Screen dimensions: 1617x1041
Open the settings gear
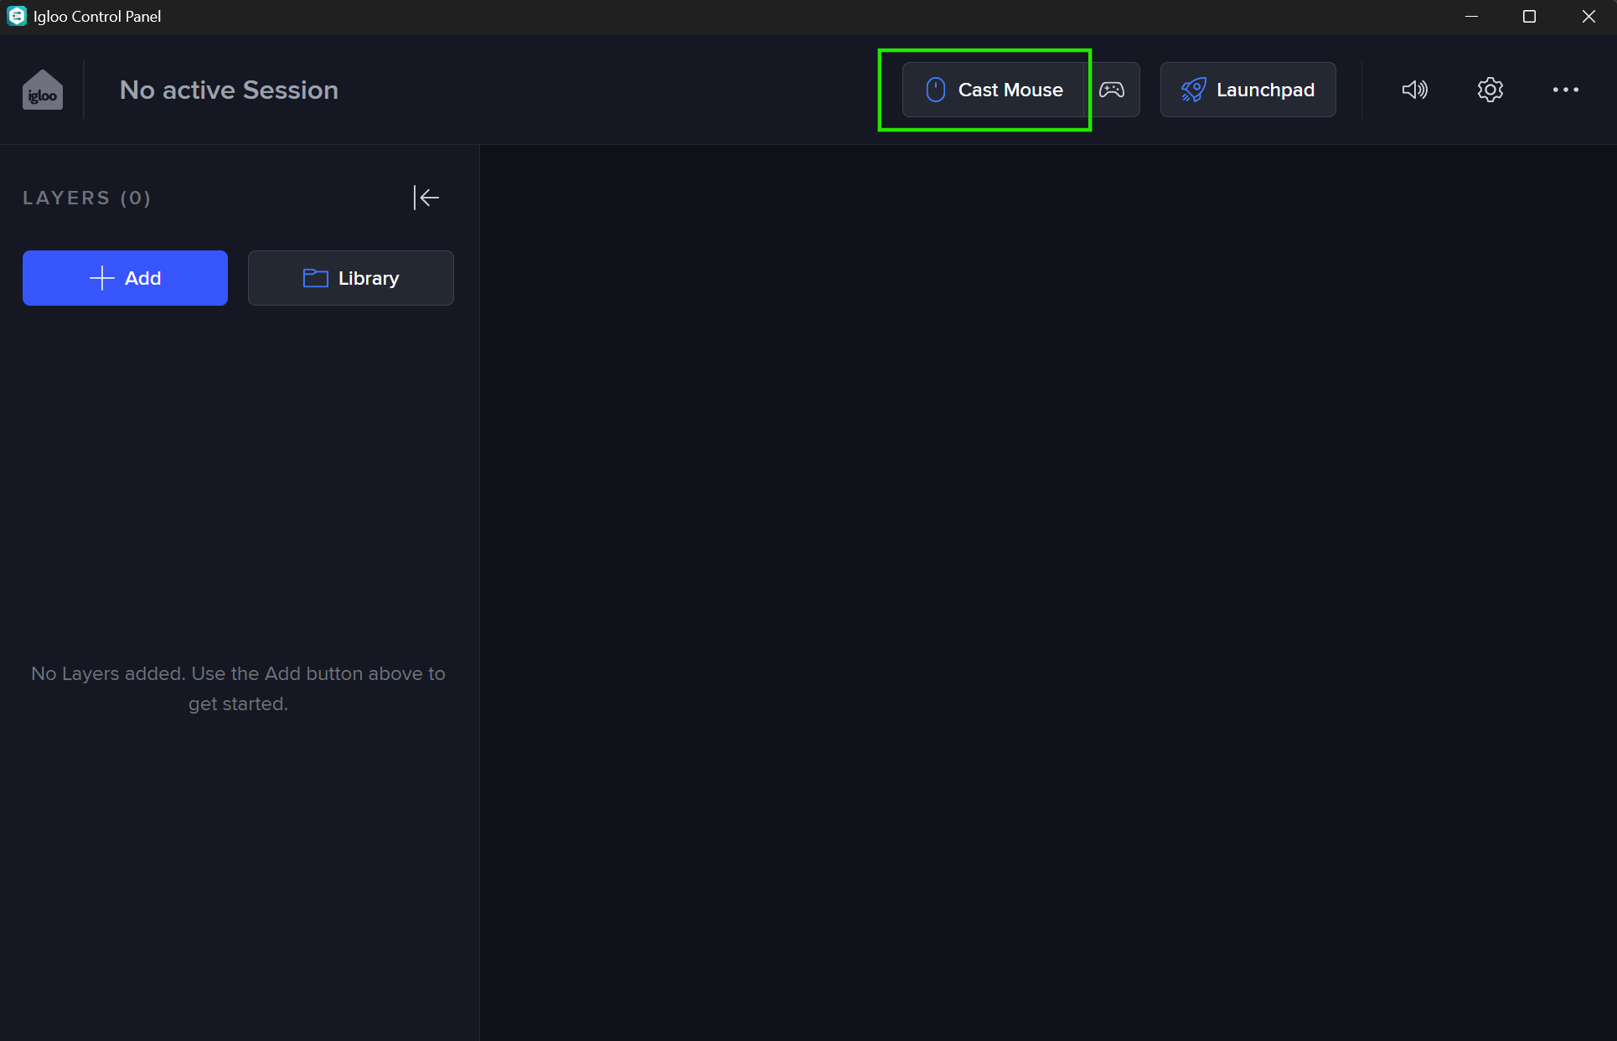1490,90
